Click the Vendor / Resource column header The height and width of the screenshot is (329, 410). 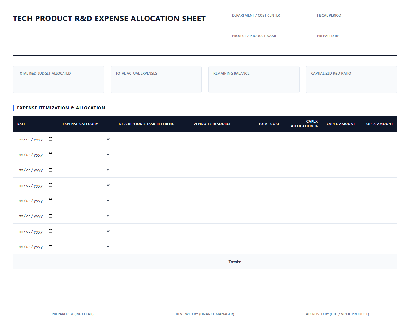(212, 124)
